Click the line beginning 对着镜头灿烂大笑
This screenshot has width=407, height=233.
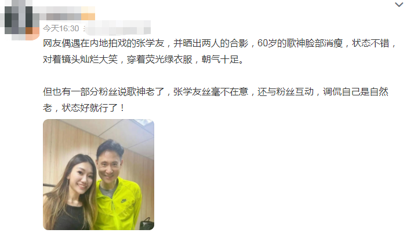pyautogui.click(x=144, y=60)
